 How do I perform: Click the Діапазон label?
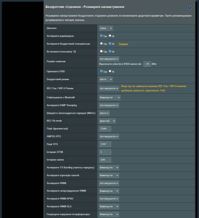coord(52,28)
